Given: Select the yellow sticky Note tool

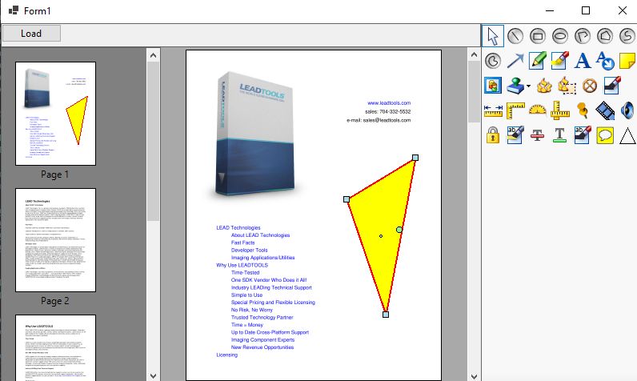Looking at the screenshot, I should coord(627,61).
